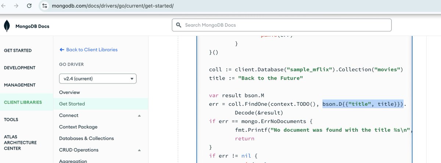Click the return statement in code
441x163 pixels.
pos(245,138)
